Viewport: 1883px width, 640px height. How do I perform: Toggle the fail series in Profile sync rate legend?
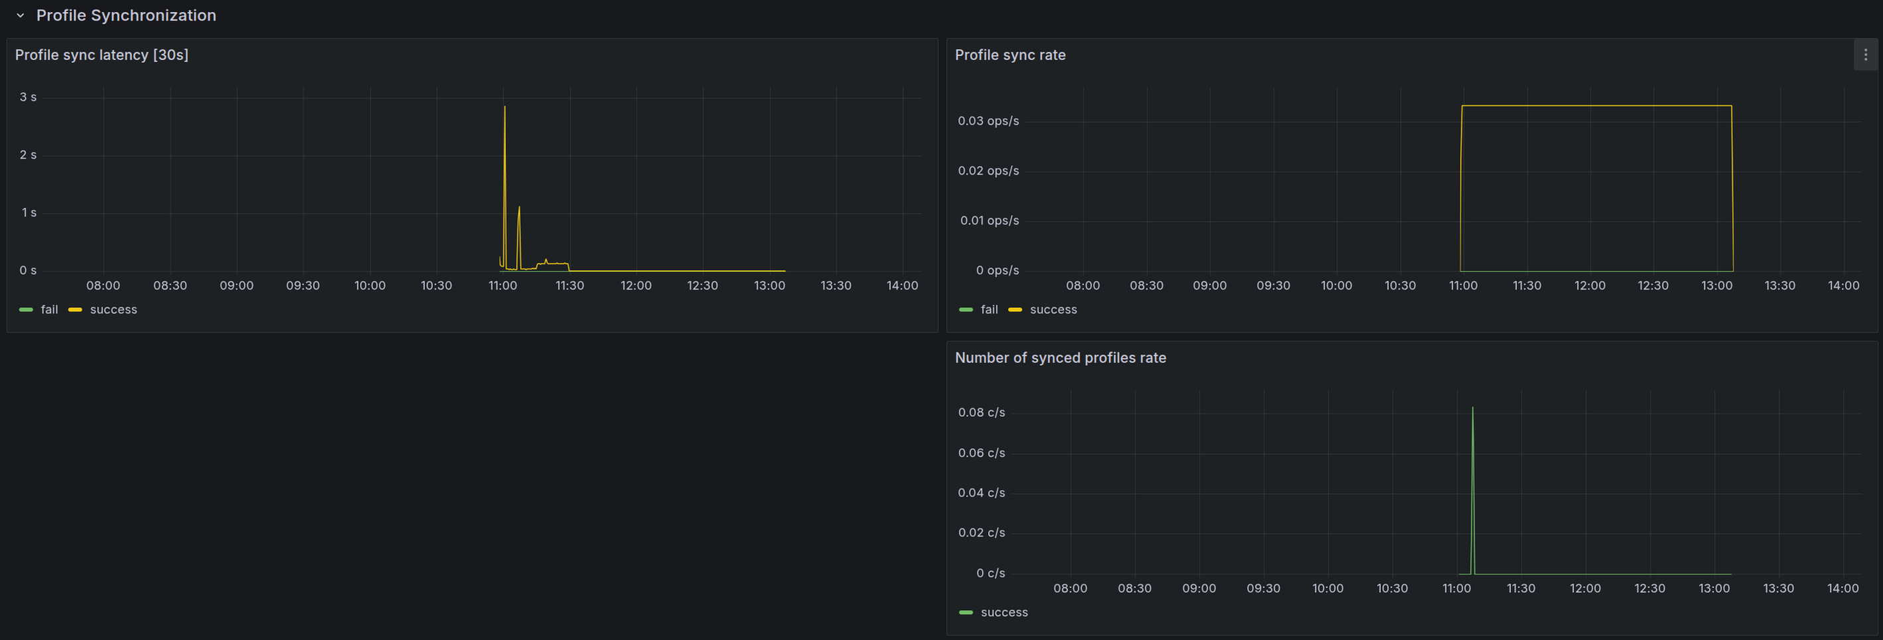coord(990,309)
